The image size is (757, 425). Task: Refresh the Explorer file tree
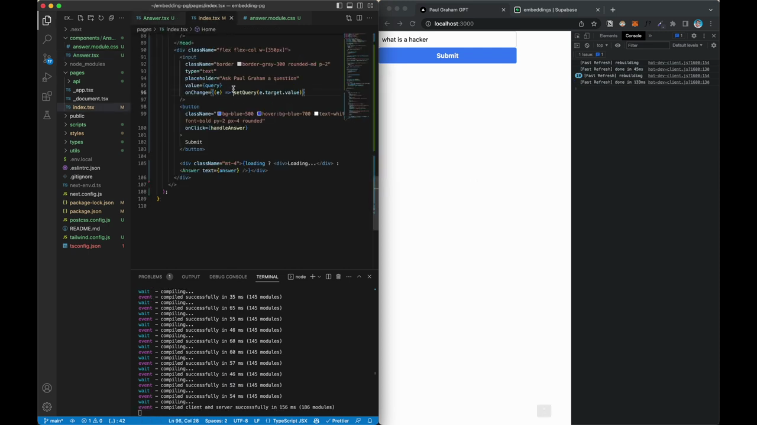[x=101, y=18]
